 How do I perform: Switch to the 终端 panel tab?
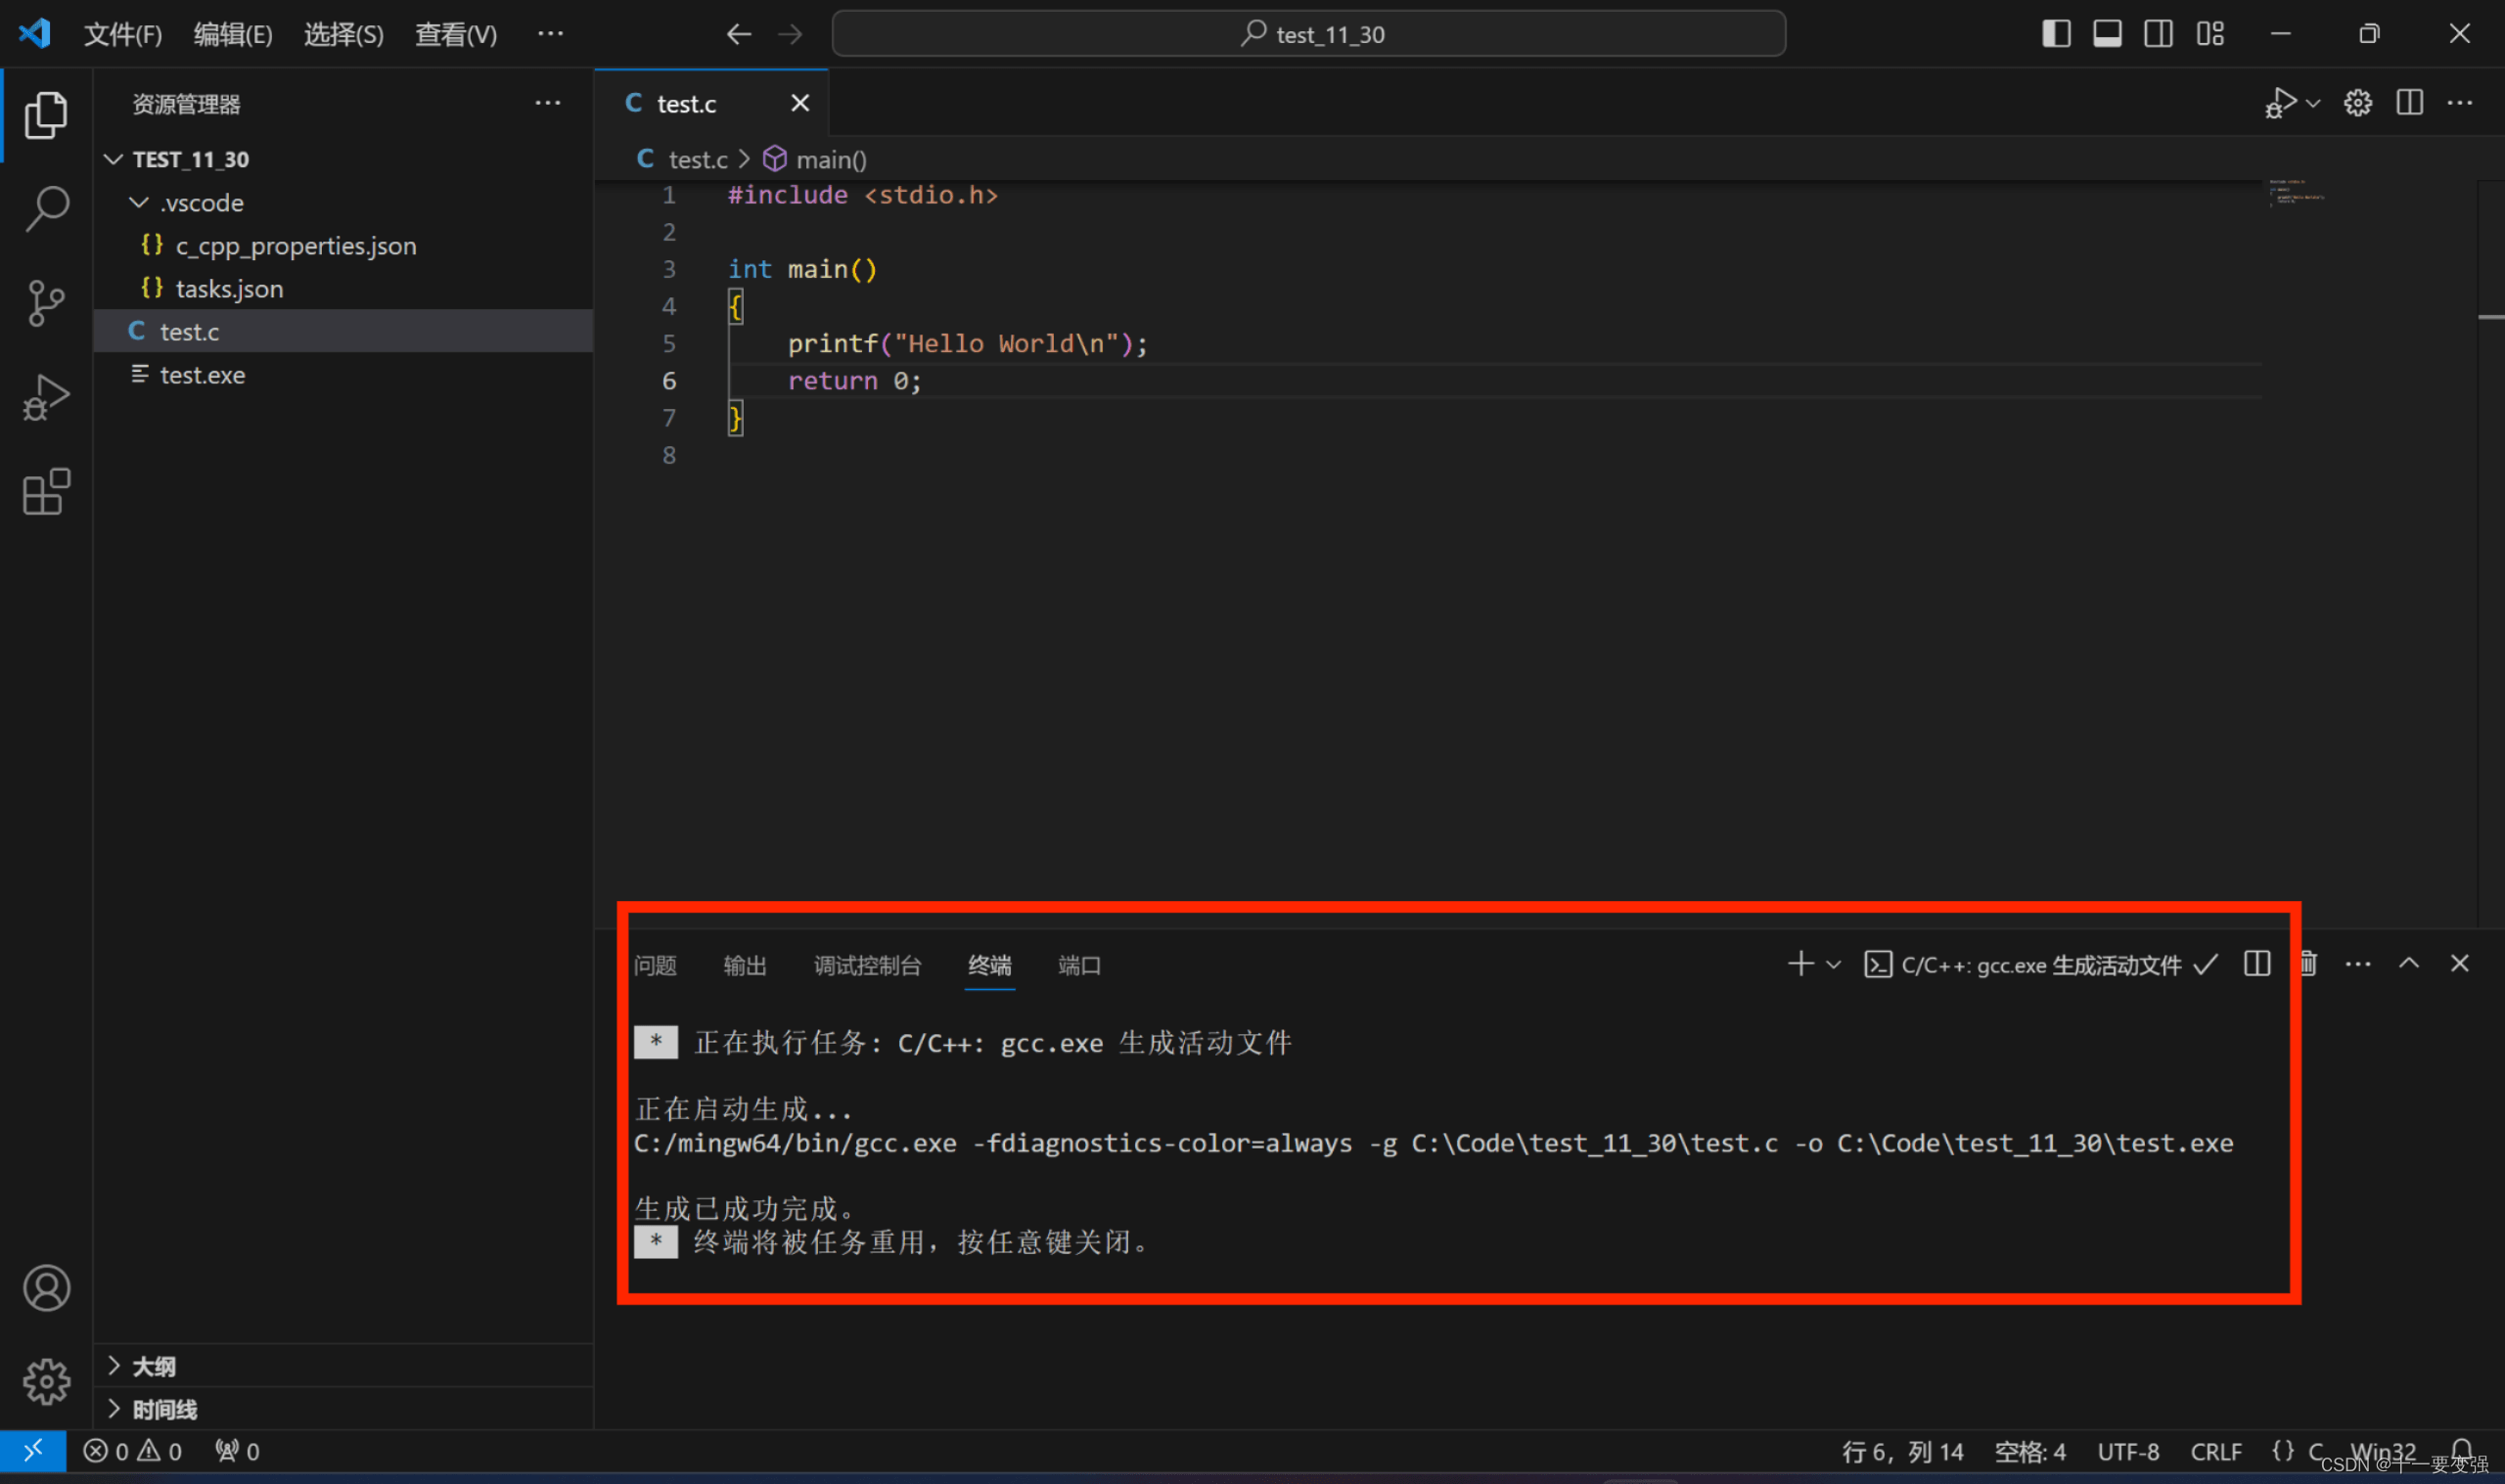coord(989,965)
